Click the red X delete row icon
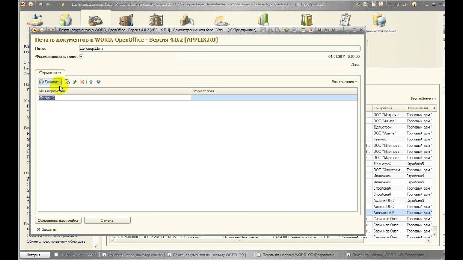Viewport: 463px width, 260px height. coord(82,82)
